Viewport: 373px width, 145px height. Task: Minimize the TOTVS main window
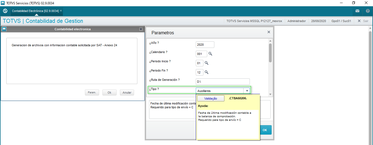click(x=341, y=3)
